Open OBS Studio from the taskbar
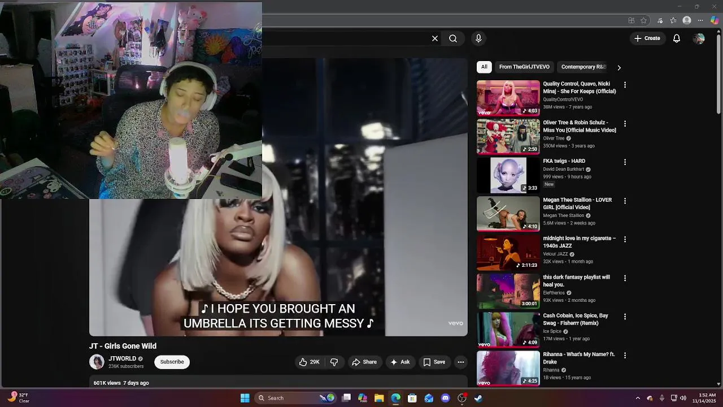 [462, 398]
